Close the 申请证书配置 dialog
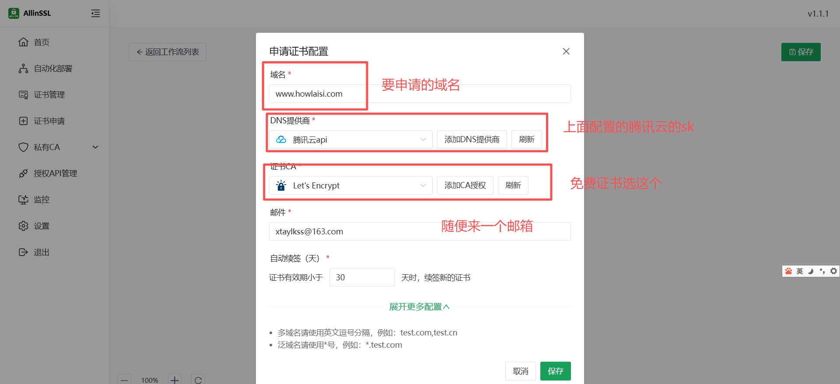 coord(566,51)
